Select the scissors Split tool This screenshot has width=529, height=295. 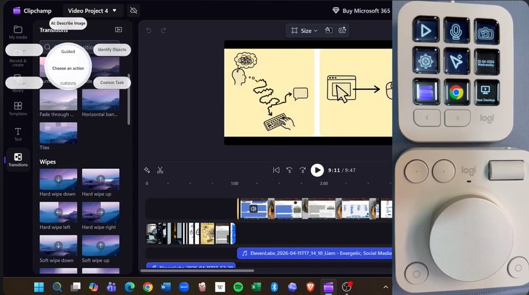[x=160, y=170]
